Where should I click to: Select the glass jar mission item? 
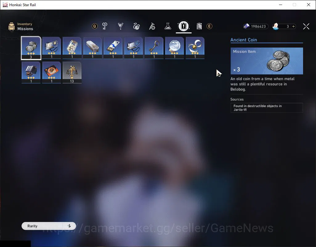pos(72,48)
